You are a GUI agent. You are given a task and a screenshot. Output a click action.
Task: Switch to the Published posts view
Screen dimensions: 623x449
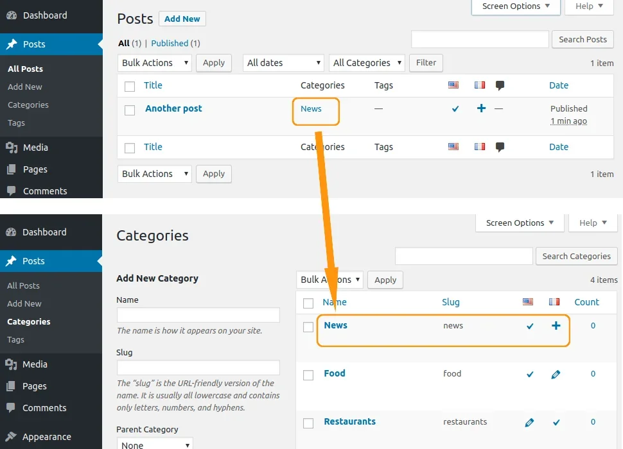coord(170,43)
